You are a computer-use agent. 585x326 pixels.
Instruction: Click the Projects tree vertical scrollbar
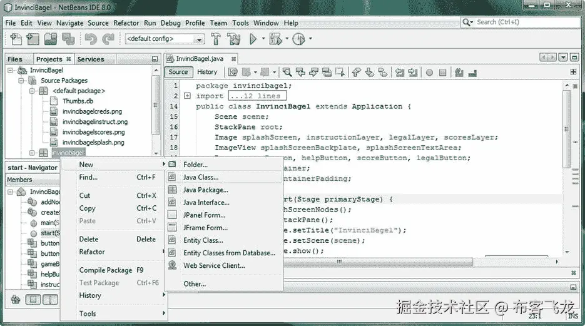pos(156,104)
